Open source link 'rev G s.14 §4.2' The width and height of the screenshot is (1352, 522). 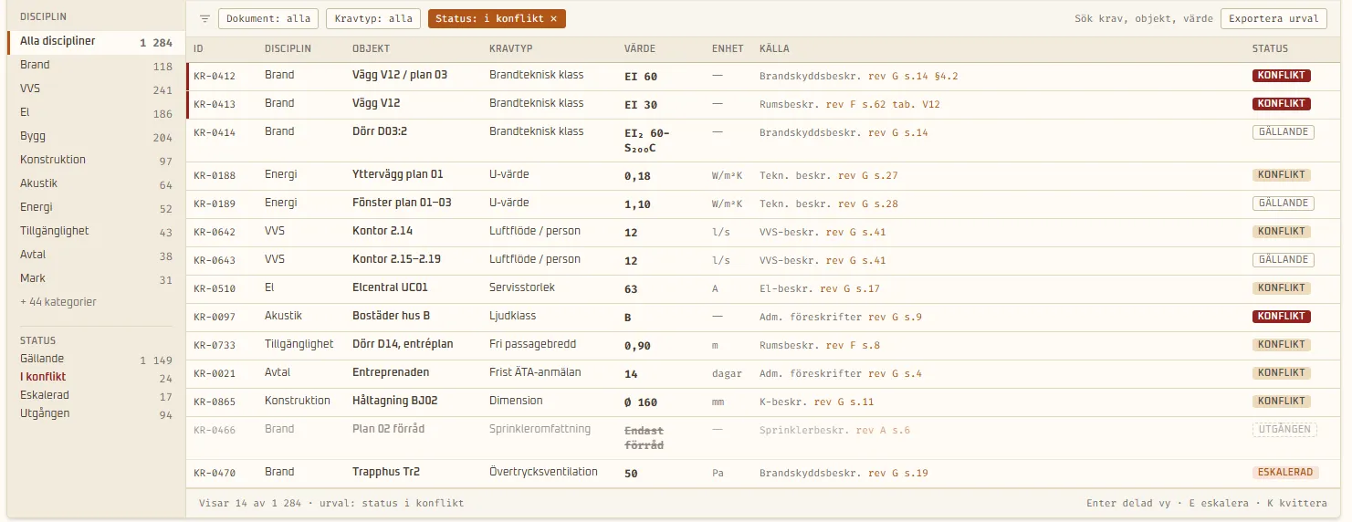(x=913, y=77)
